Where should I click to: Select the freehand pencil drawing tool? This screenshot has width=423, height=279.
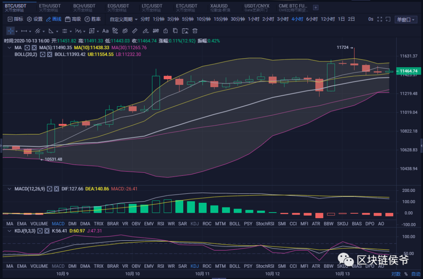[x=146, y=31]
